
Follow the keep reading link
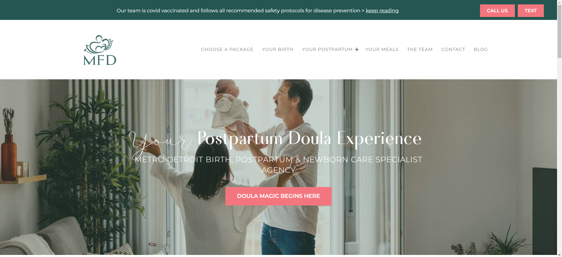382,11
